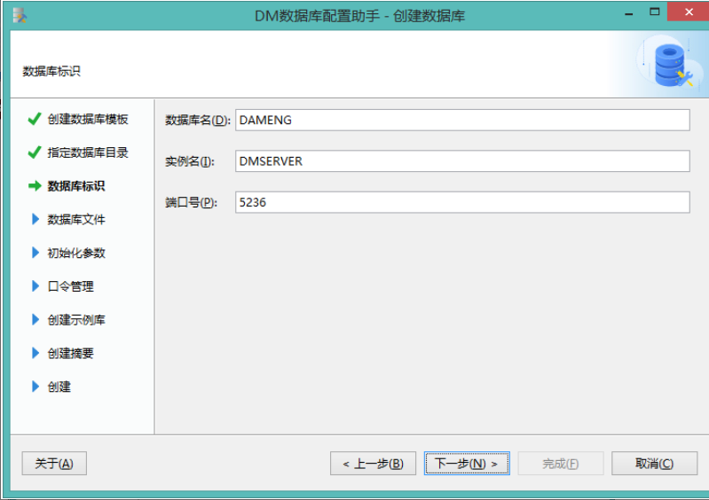
Task: Cancel the wizard with 取消(C)
Action: pos(654,464)
